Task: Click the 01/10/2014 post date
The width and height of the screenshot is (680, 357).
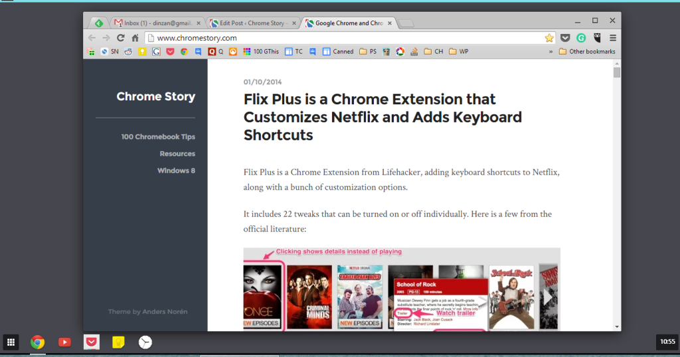Action: pyautogui.click(x=262, y=82)
